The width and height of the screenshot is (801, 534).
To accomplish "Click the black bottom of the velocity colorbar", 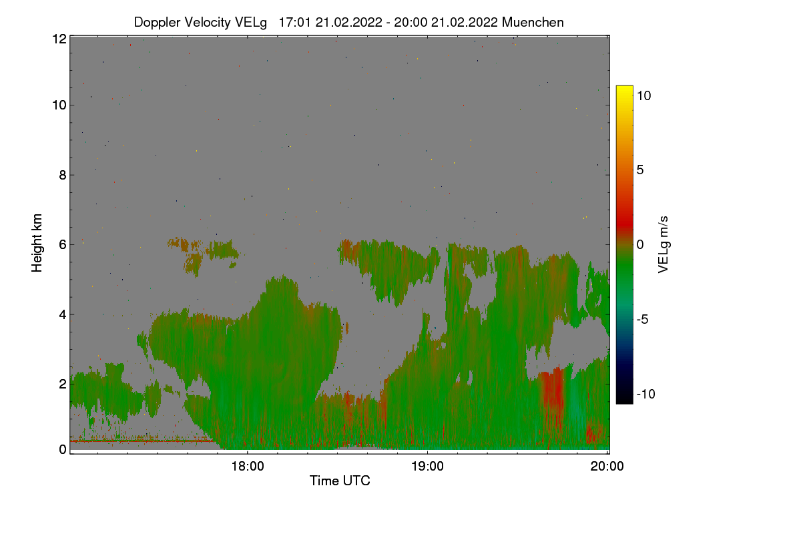I will (x=624, y=398).
